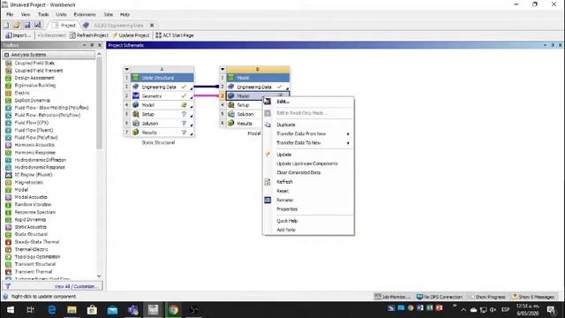Screen dimensions: 565x318
Task: Toggle the Toolbox panel pin
Action: 92,45
